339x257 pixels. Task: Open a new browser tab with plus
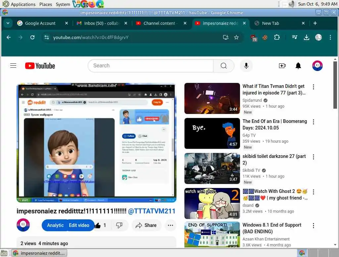pos(315,23)
